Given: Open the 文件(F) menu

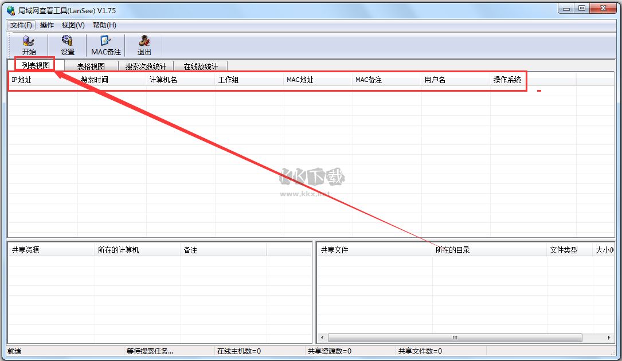Looking at the screenshot, I should tap(21, 25).
